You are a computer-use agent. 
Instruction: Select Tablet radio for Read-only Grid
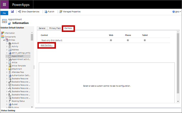(145, 40)
